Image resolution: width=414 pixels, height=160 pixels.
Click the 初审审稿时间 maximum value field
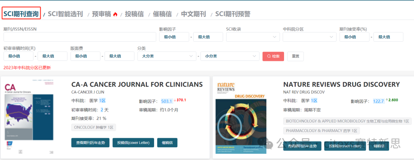pyautogui.click(x=53, y=56)
